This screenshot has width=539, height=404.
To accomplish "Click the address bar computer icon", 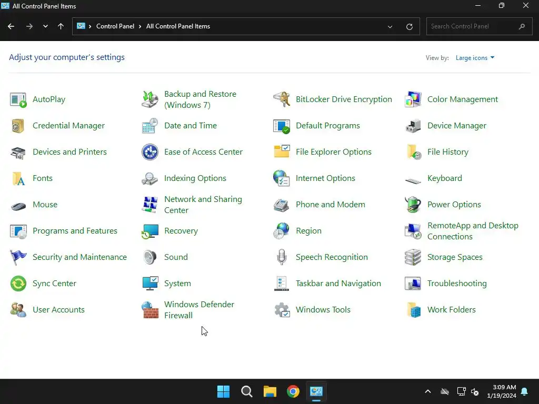I will [x=81, y=26].
